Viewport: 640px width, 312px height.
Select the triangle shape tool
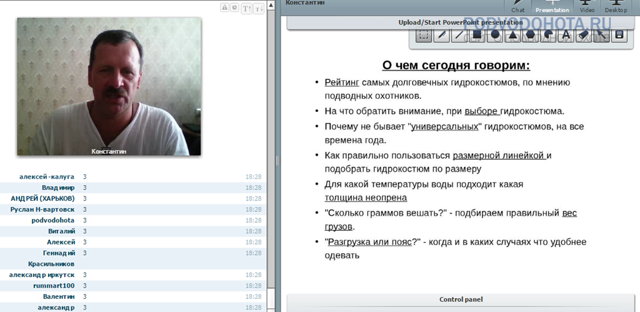512,35
